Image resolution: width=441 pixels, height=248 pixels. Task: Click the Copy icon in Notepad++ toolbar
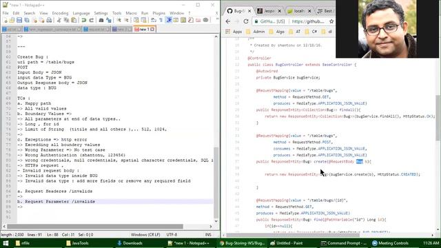(x=66, y=20)
